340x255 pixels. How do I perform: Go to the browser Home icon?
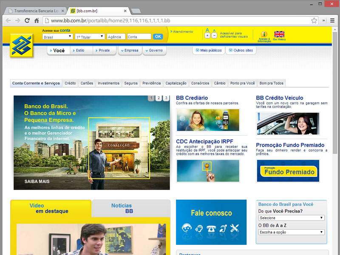(37, 20)
